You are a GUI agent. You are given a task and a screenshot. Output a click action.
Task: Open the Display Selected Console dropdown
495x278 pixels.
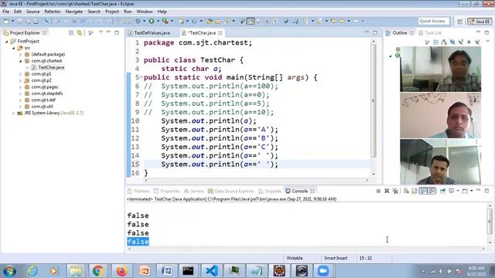[x=457, y=191]
